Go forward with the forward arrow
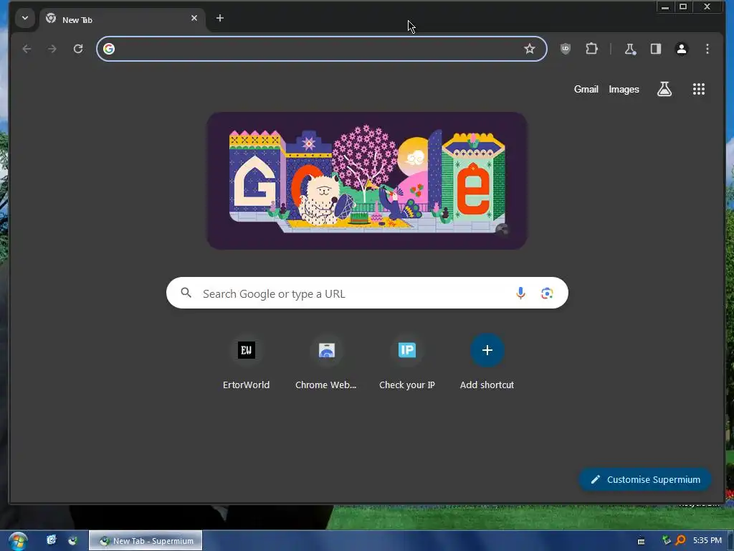The image size is (734, 551). pyautogui.click(x=52, y=49)
